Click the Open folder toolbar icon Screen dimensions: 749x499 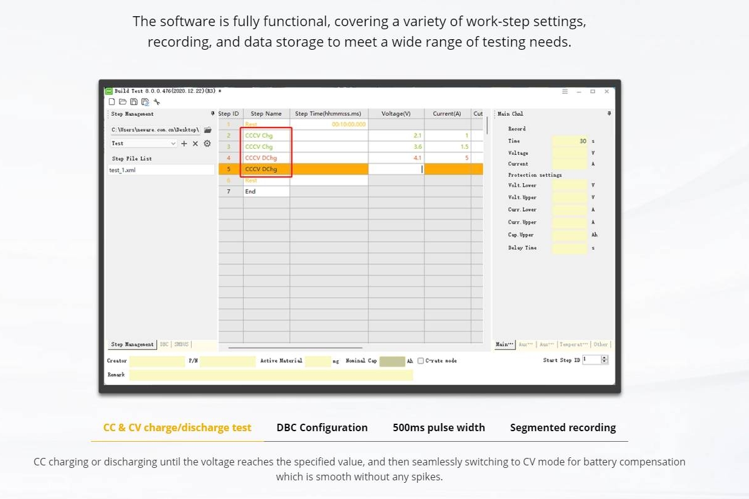point(123,101)
